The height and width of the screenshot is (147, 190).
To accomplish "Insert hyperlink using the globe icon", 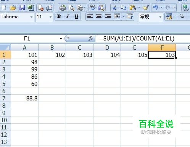I will (x=185, y=8).
